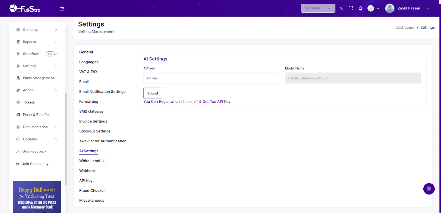Expand the Settings sidebar chevron

pyautogui.click(x=56, y=66)
